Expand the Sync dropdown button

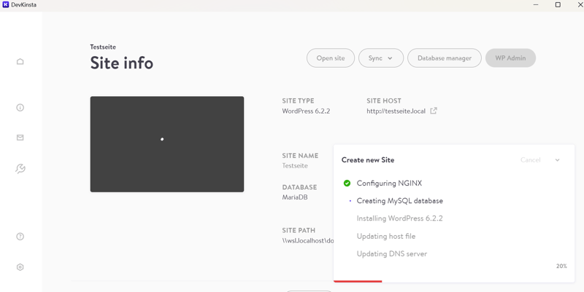tap(381, 58)
